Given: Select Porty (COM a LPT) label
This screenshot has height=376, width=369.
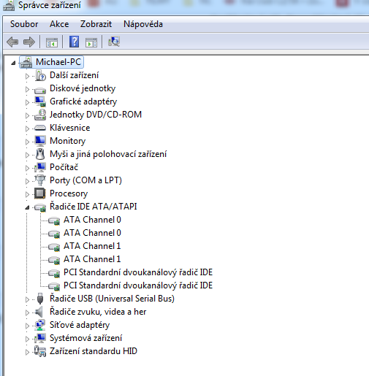Looking at the screenshot, I should tap(85, 180).
